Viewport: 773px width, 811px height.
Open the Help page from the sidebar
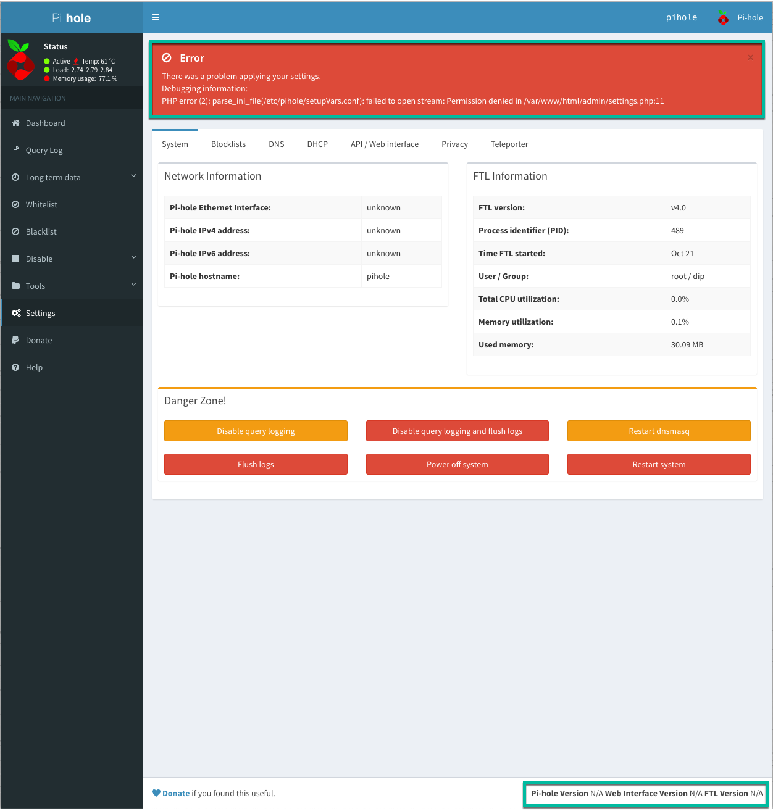tap(72, 367)
